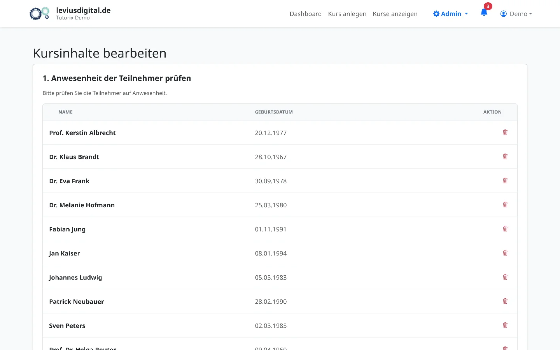The width and height of the screenshot is (560, 350).
Task: Click trash icon for Patrick Neubauer
Action: [x=505, y=301]
